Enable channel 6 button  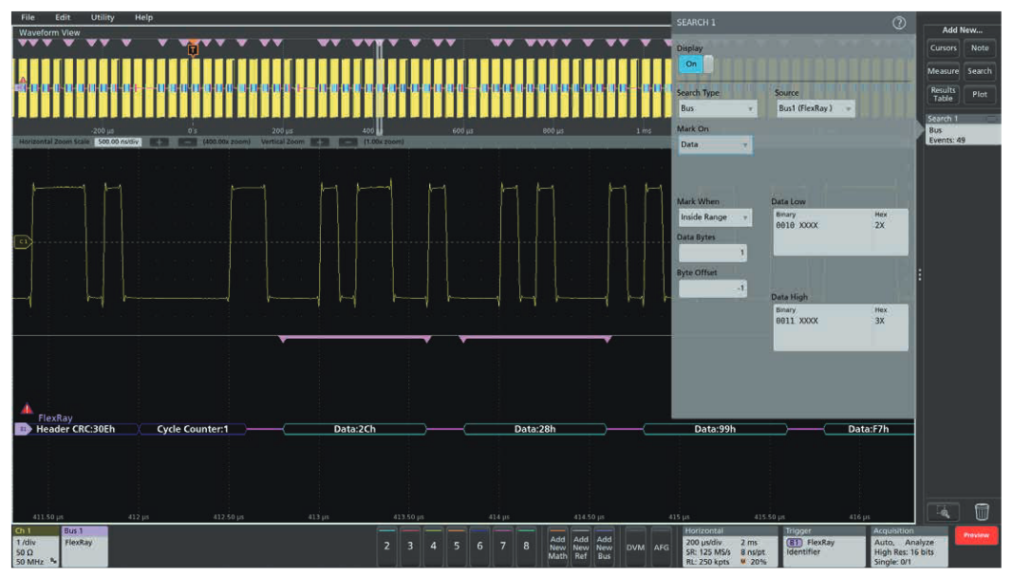479,547
